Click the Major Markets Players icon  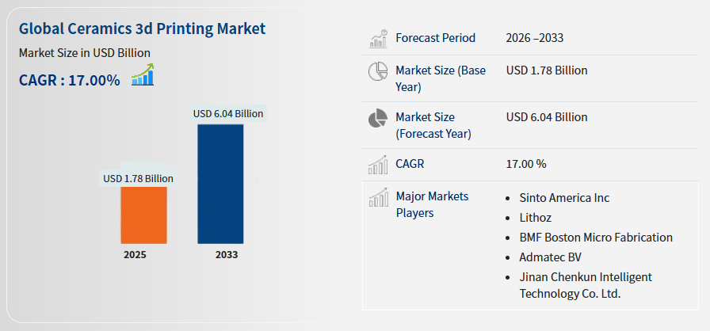point(377,197)
